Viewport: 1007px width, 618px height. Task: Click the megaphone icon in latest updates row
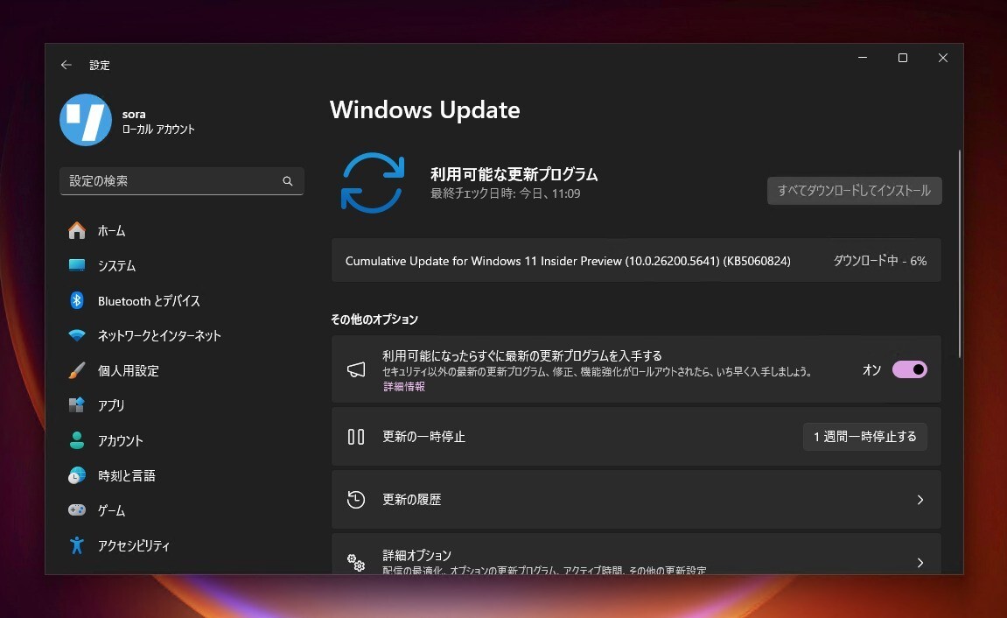(x=356, y=369)
